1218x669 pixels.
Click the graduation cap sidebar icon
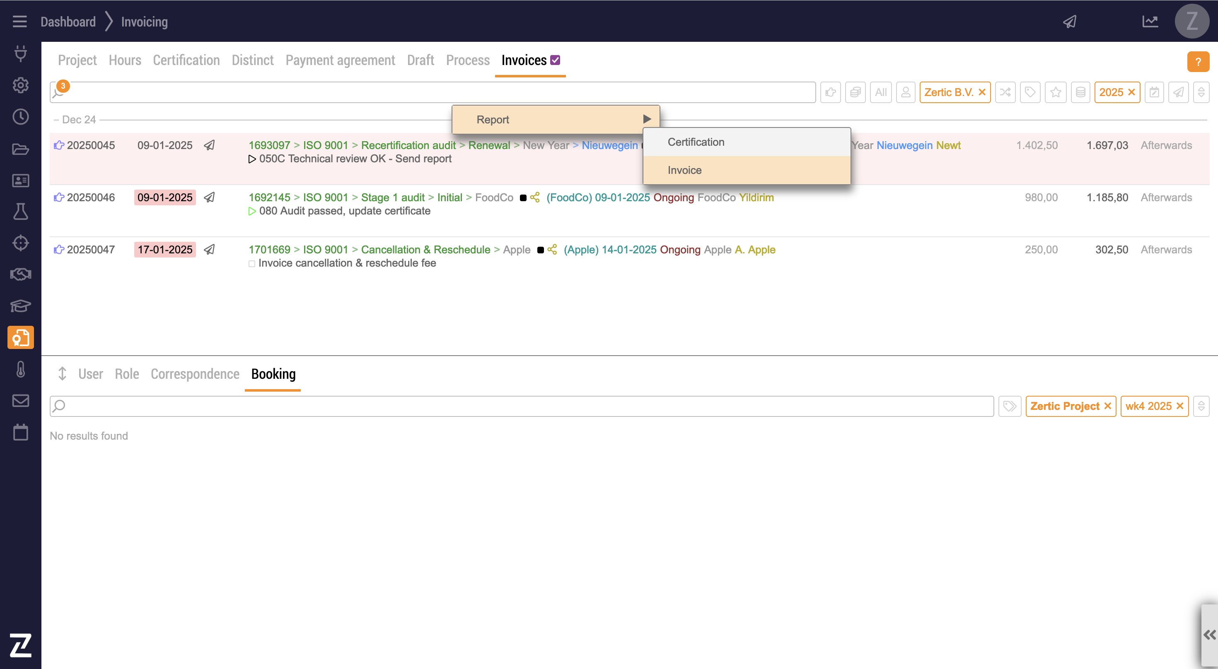click(x=20, y=306)
